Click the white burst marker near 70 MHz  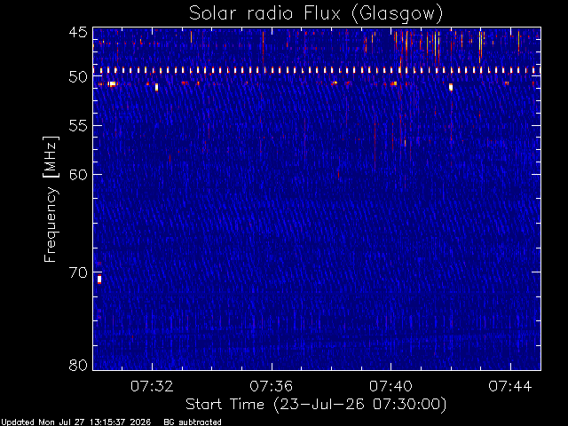click(99, 280)
